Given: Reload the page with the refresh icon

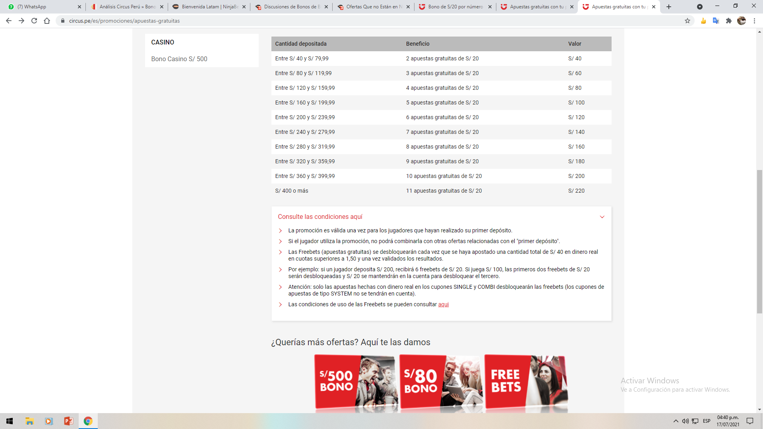Looking at the screenshot, I should click(34, 21).
